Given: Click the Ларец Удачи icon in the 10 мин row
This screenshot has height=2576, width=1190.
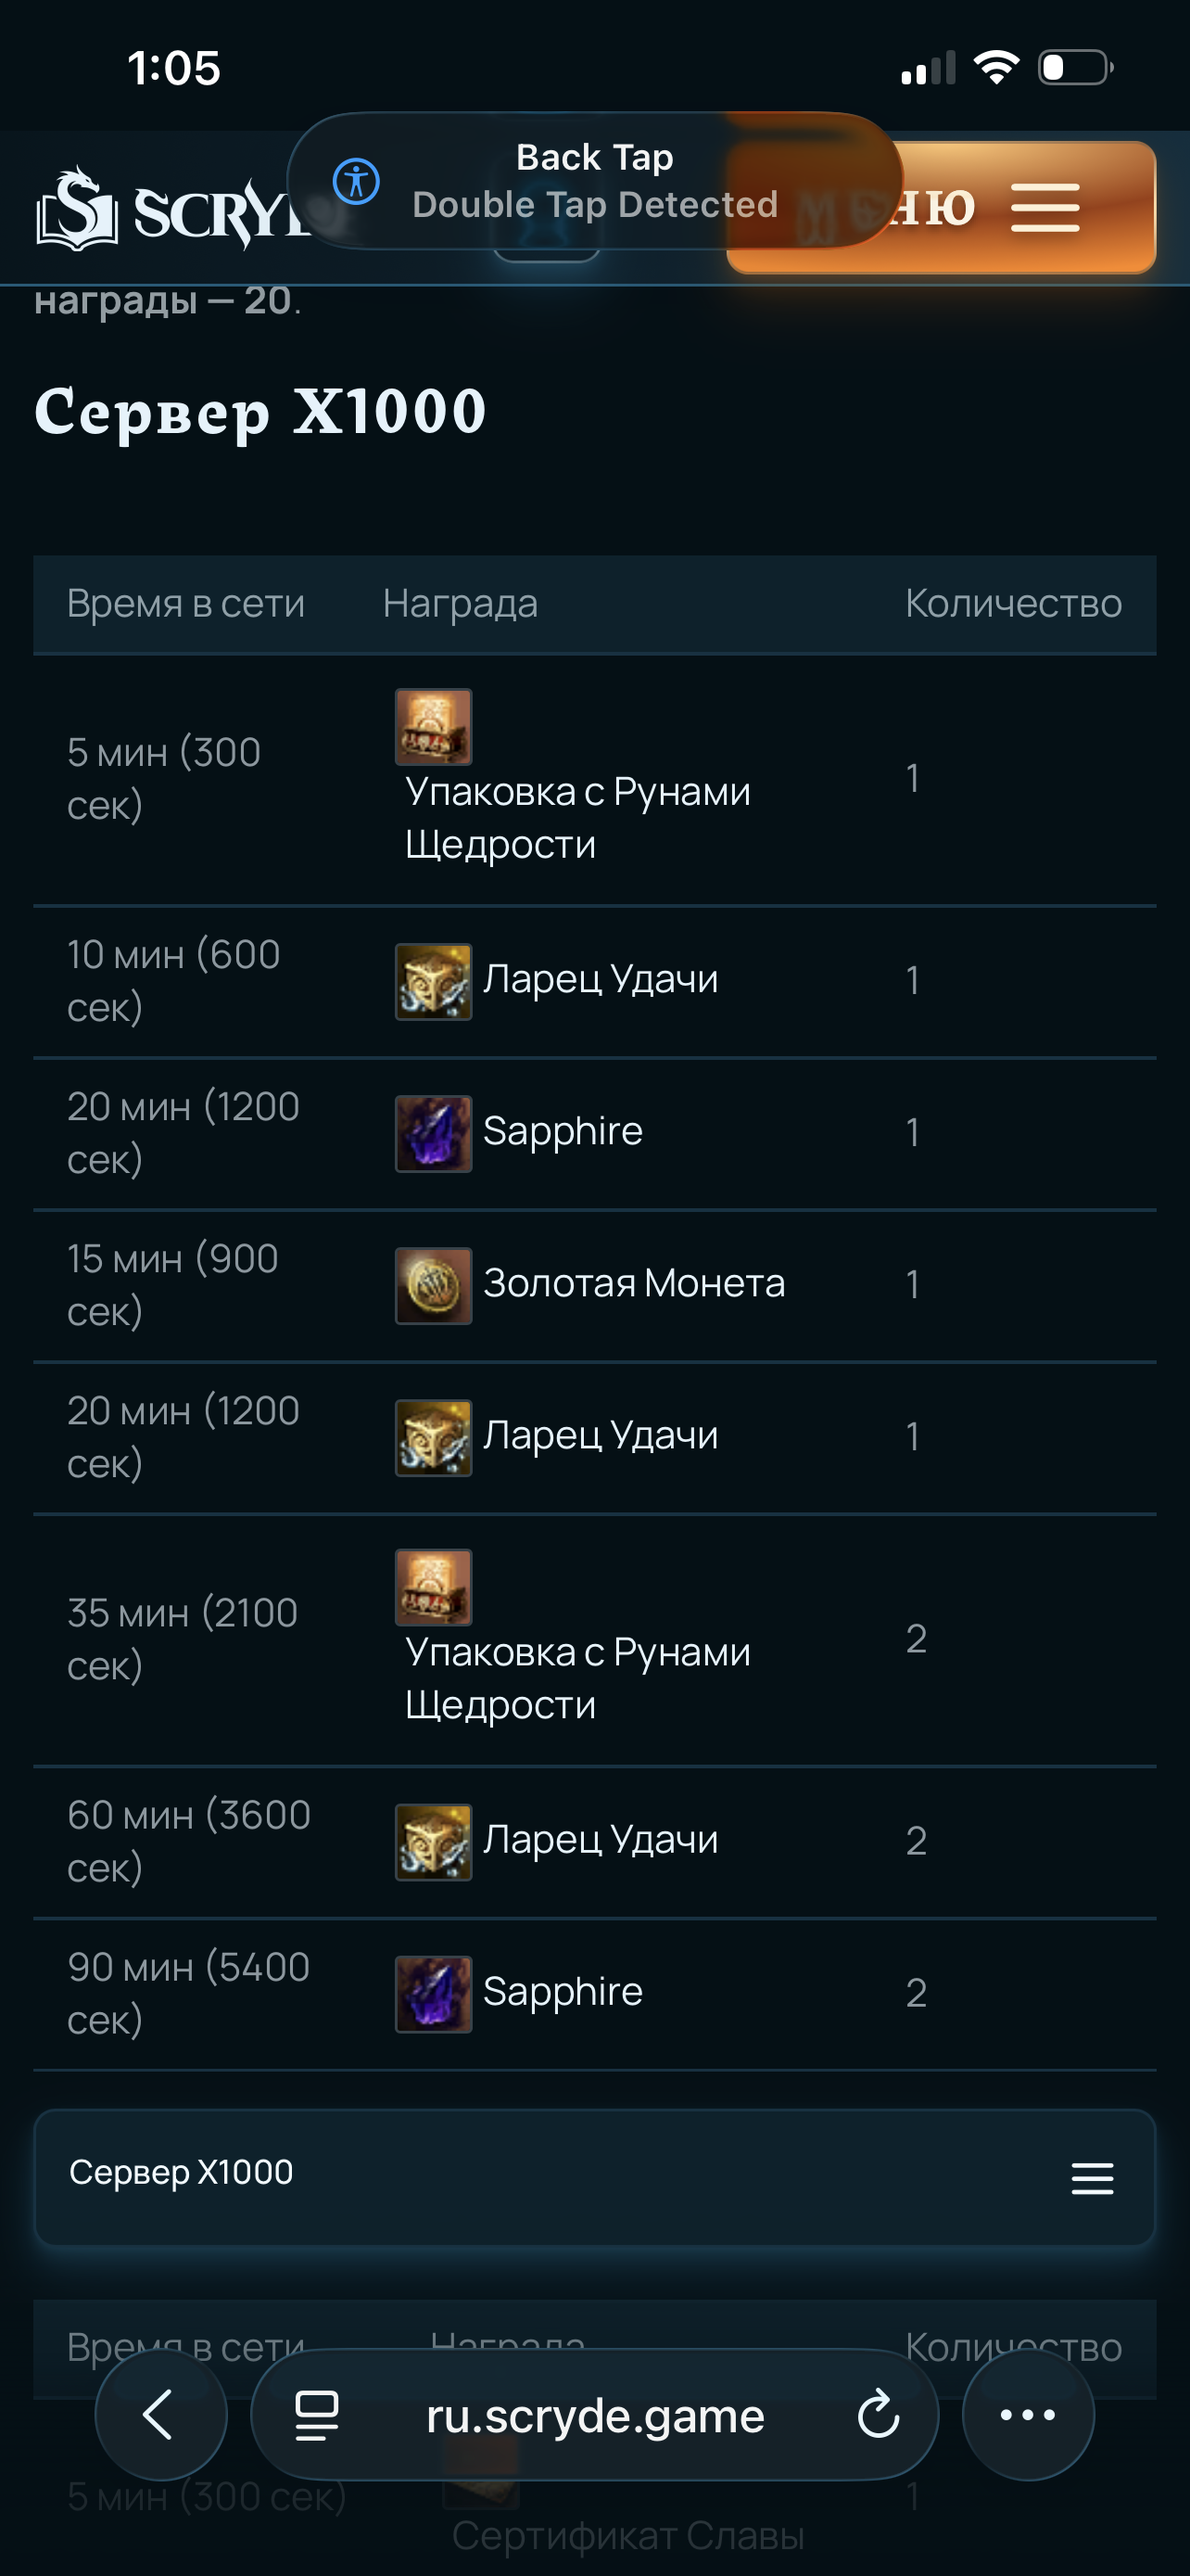Looking at the screenshot, I should pyautogui.click(x=434, y=982).
